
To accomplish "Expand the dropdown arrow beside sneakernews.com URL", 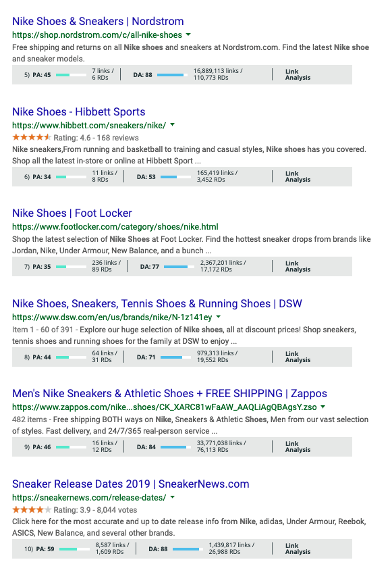I will point(173,497).
